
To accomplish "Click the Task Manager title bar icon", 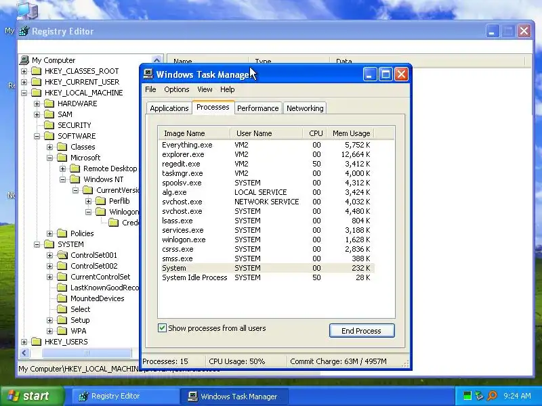I will point(148,74).
